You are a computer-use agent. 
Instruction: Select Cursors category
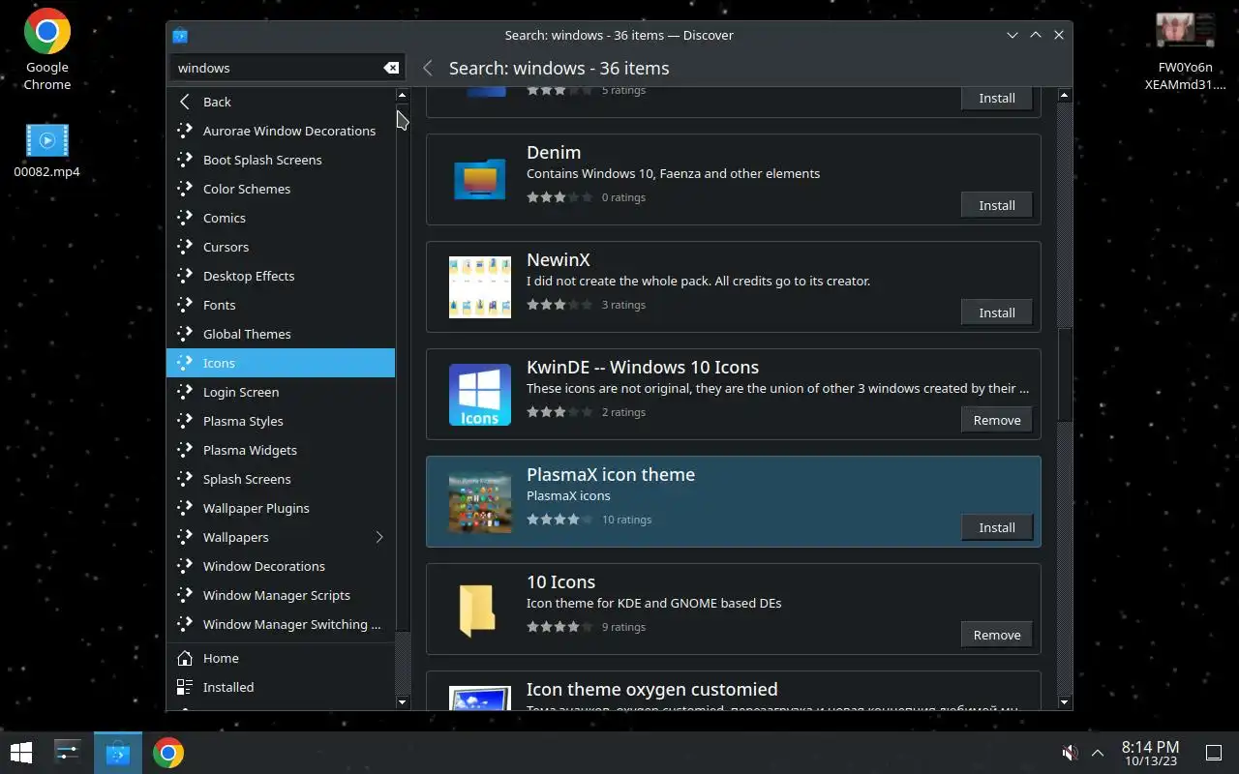coord(281,247)
